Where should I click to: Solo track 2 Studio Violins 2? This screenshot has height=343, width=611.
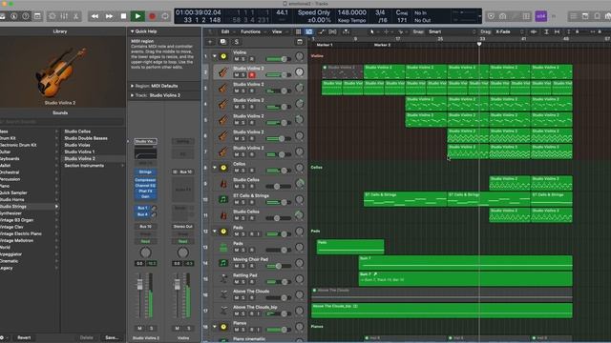243,75
